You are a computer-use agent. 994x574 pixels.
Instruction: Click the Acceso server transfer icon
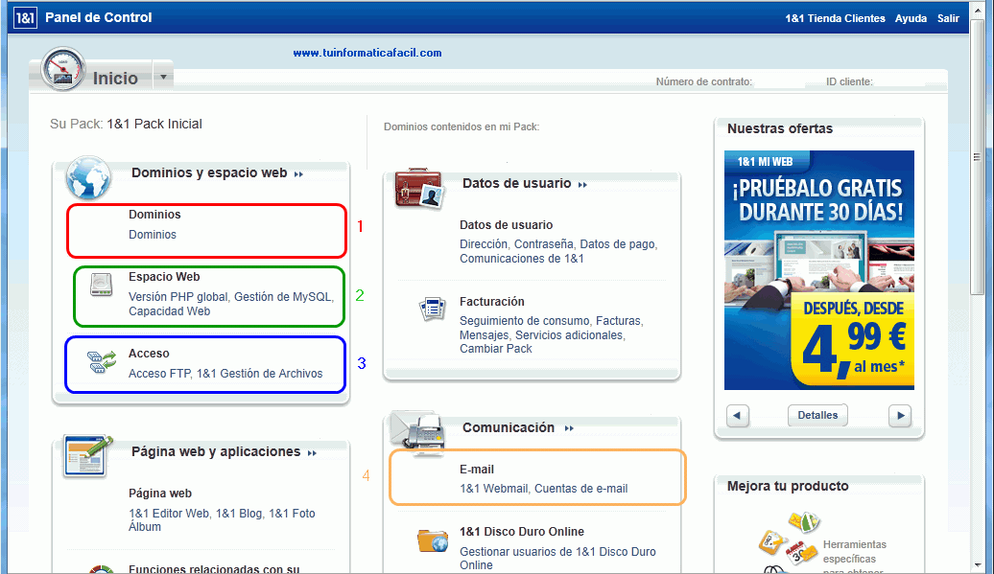point(102,361)
